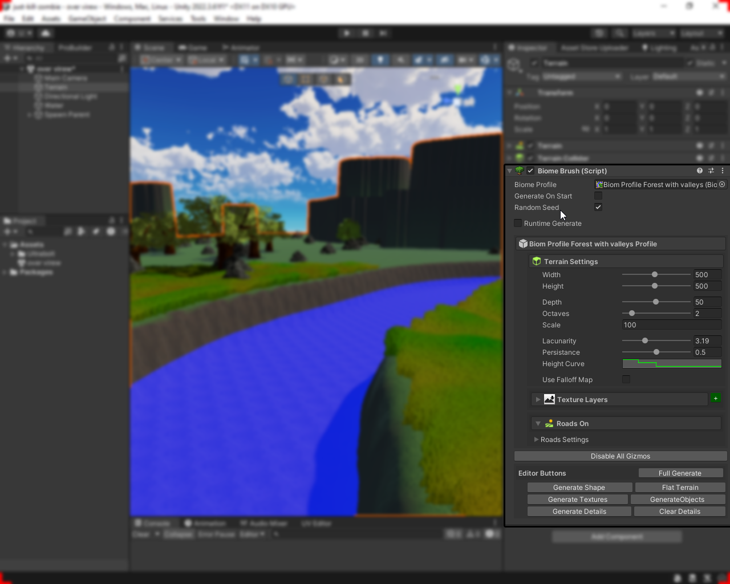This screenshot has width=730, height=584.
Task: Open the Window menu
Action: [226, 18]
